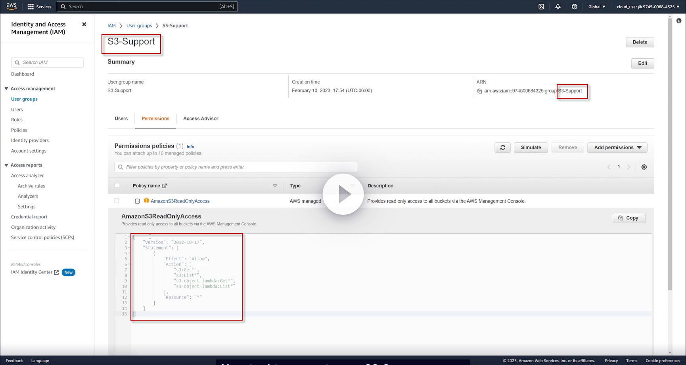Open the help question mark icon
The height and width of the screenshot is (365, 686).
pos(575,7)
